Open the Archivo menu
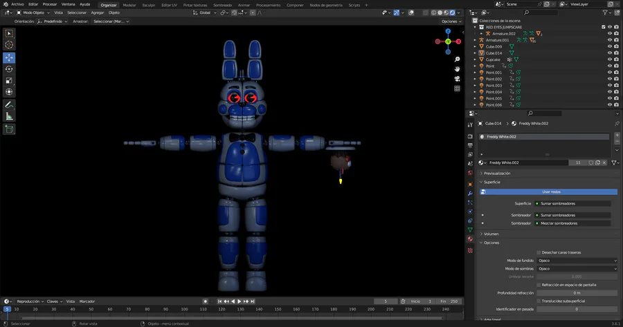This screenshot has width=623, height=327. tap(17, 4)
